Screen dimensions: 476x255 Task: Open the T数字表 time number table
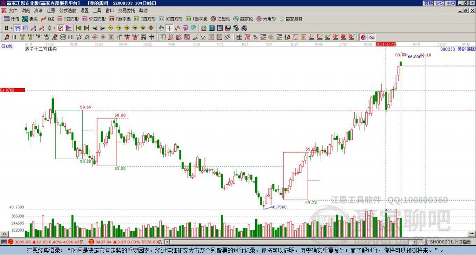click(197, 19)
